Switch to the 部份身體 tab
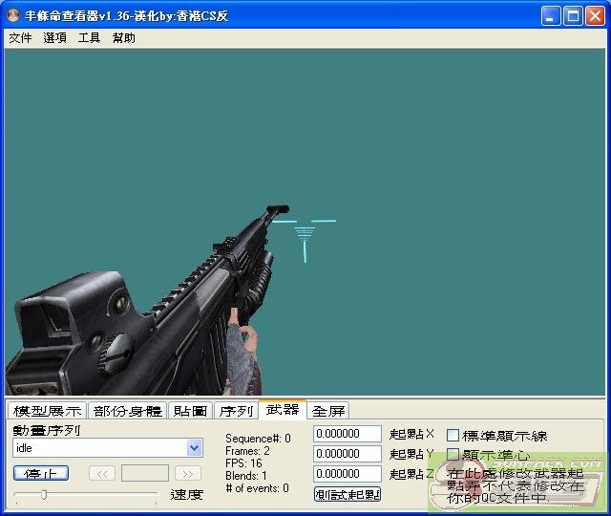Screen dimensions: 611x516 click(127, 411)
